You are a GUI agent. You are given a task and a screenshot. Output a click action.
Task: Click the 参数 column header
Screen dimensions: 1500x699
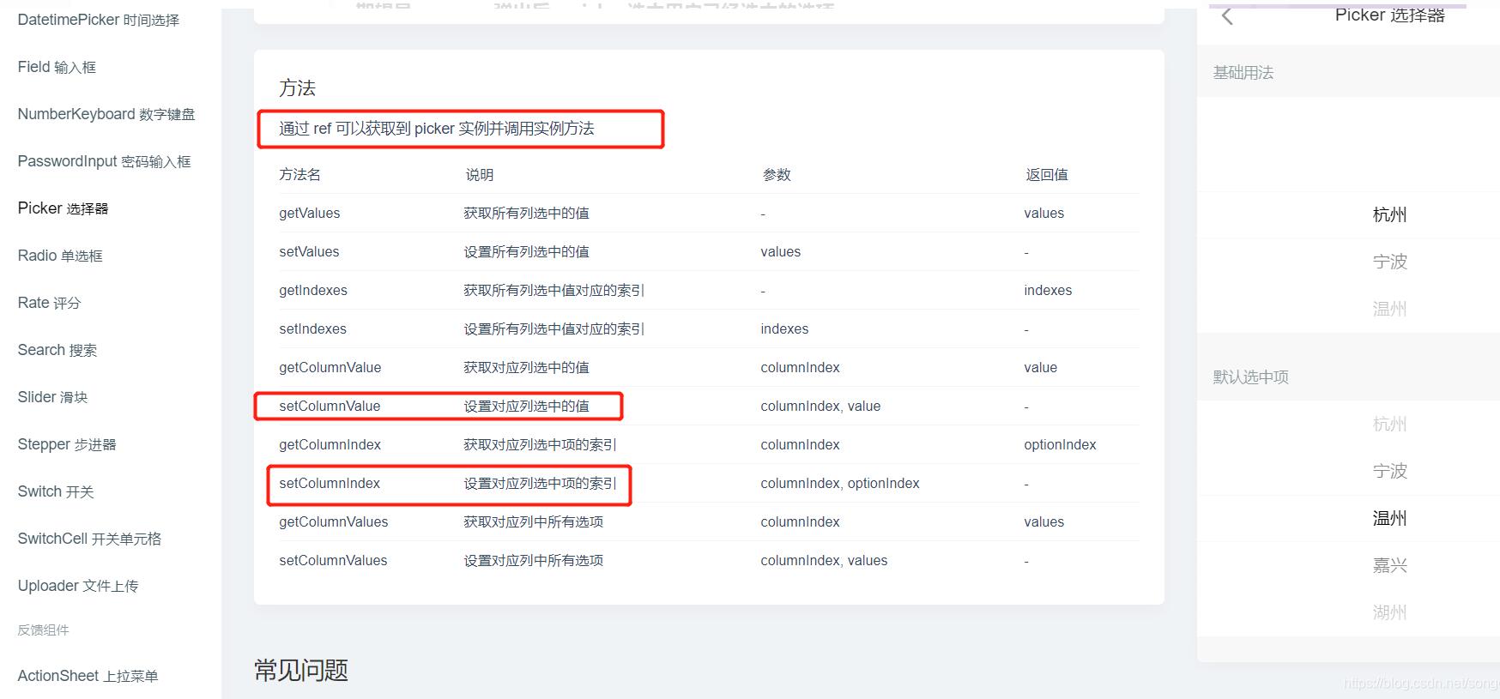point(777,175)
